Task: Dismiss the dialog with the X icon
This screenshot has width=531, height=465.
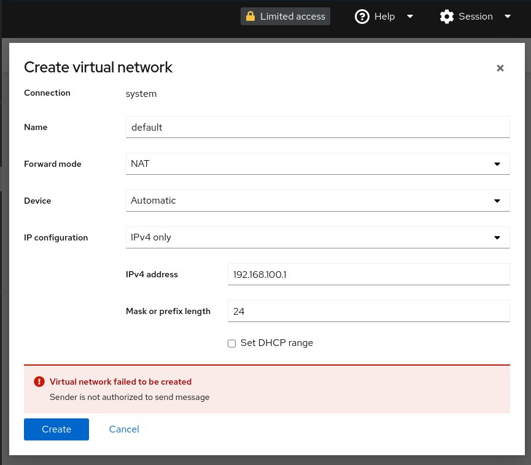Action: [x=500, y=67]
